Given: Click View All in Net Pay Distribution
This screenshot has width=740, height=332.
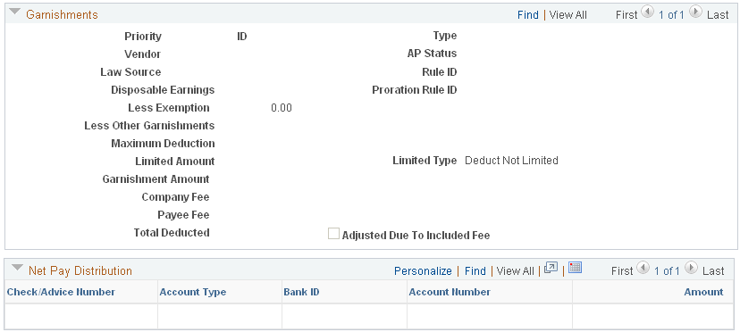Looking at the screenshot, I should coord(516,270).
